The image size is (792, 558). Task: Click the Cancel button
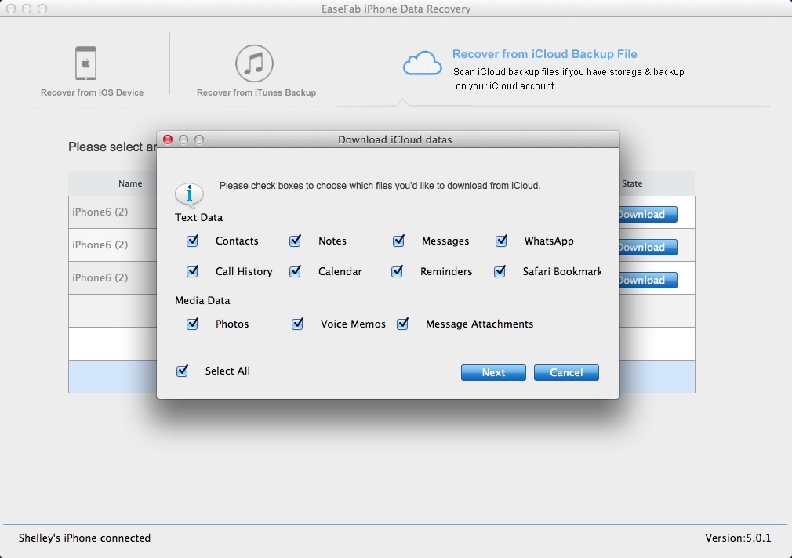point(566,373)
